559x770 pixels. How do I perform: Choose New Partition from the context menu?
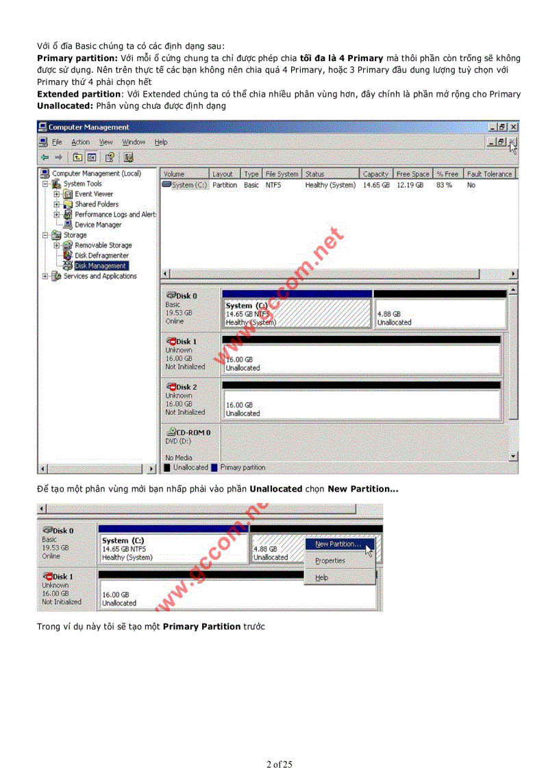coord(337,544)
